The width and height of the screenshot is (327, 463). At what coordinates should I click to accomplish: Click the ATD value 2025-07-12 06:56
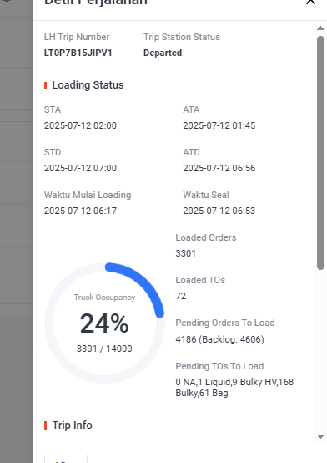click(219, 168)
